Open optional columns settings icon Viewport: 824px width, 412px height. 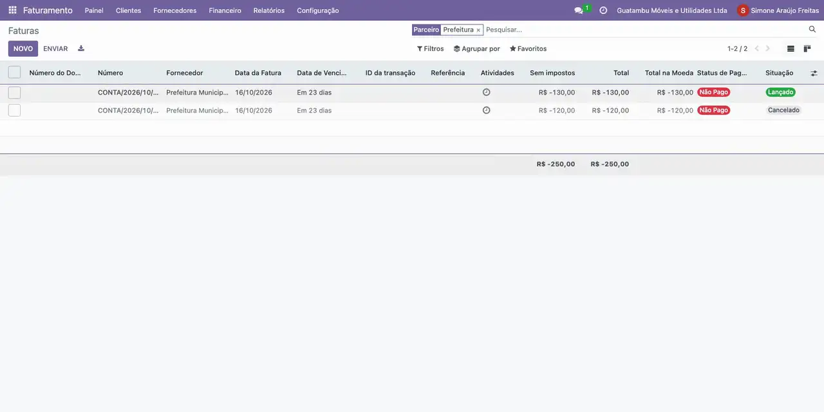click(x=814, y=73)
